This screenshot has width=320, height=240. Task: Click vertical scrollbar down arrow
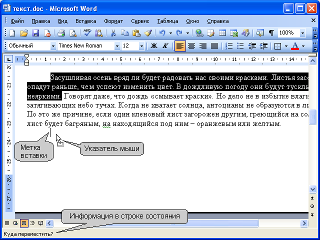click(312, 189)
